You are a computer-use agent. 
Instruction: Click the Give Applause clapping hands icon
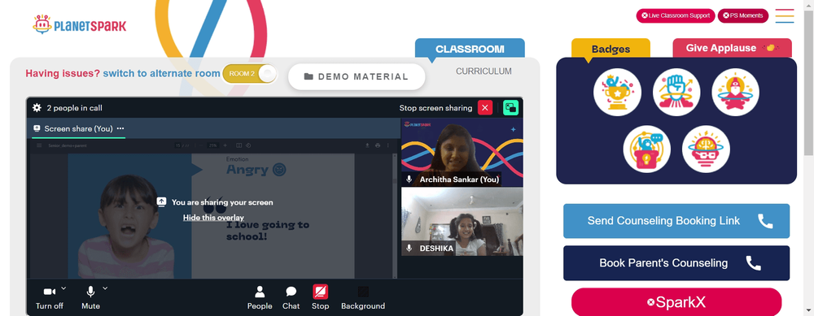(771, 48)
